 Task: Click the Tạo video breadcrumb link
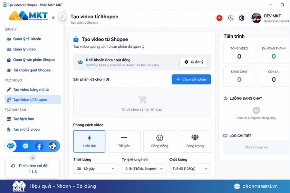pyautogui.click(x=77, y=23)
